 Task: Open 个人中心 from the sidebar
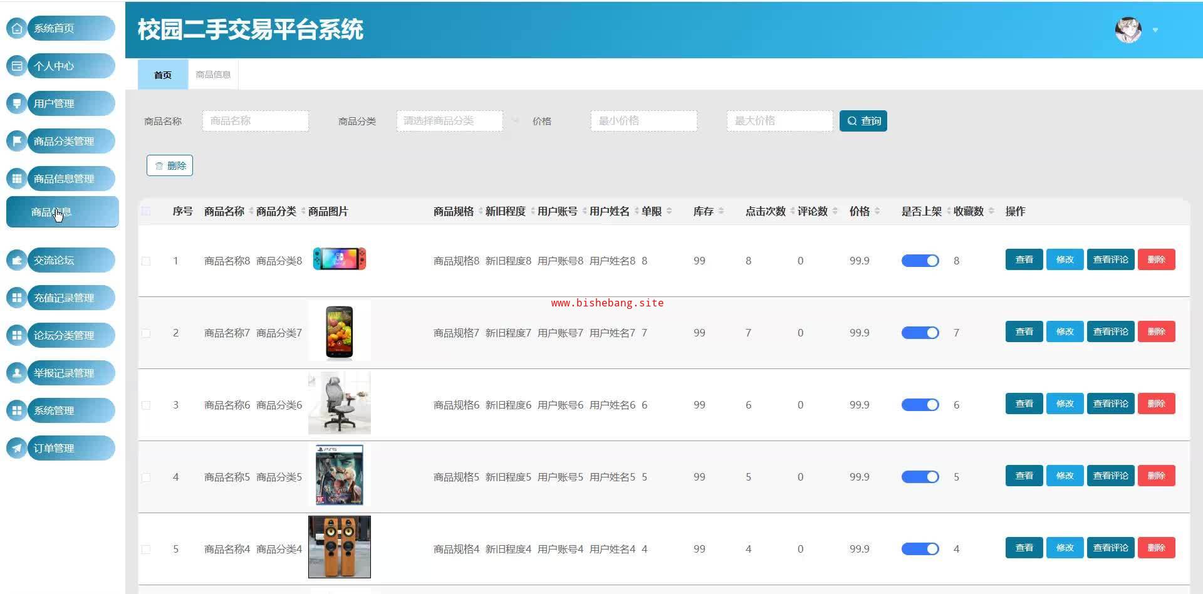click(71, 66)
